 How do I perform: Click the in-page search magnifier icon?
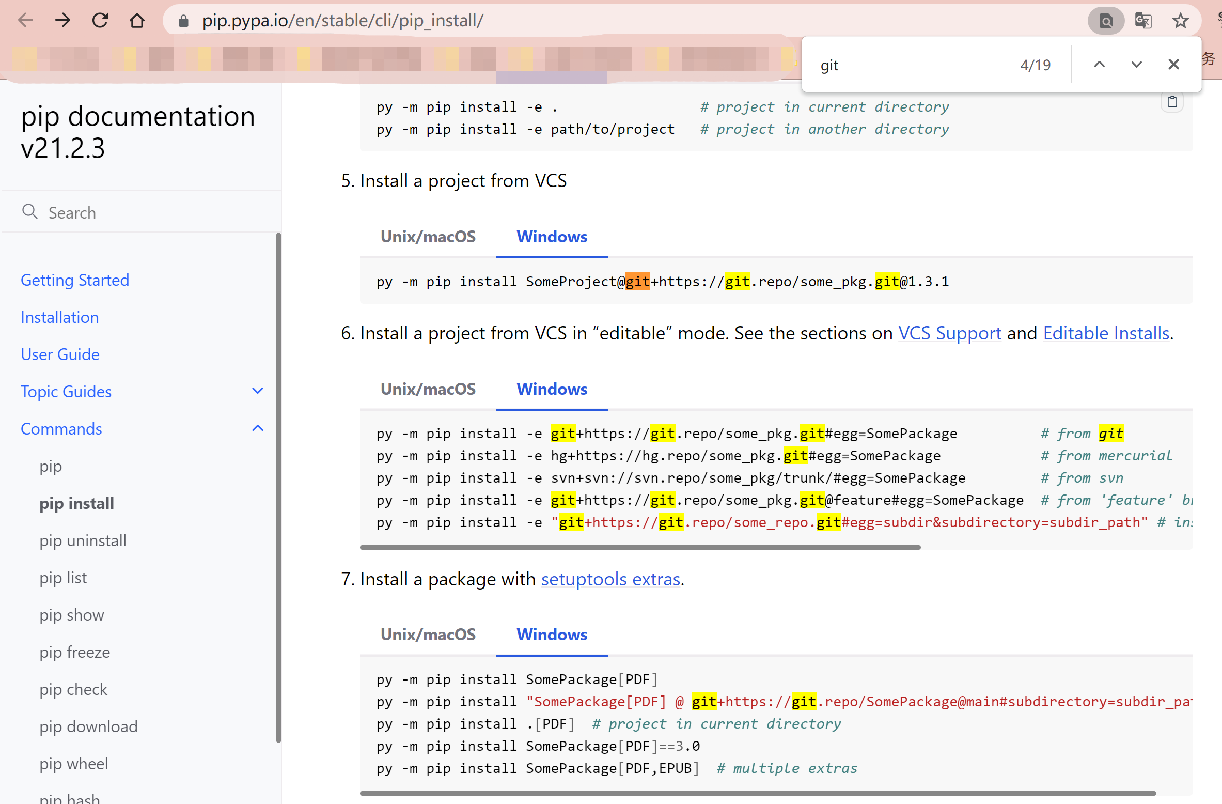tap(1105, 21)
